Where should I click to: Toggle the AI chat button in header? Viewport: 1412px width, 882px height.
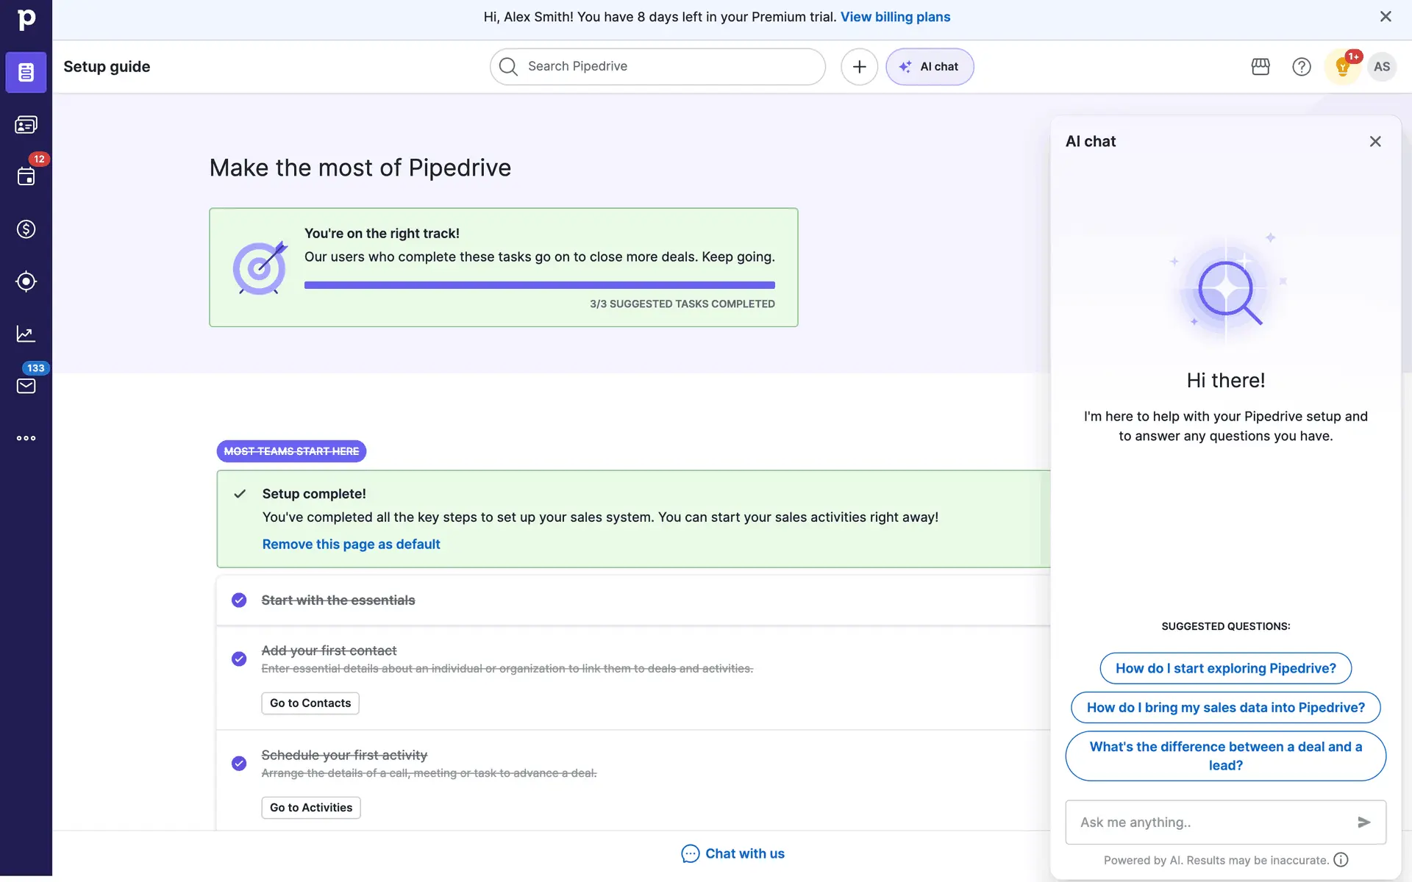[x=930, y=67]
